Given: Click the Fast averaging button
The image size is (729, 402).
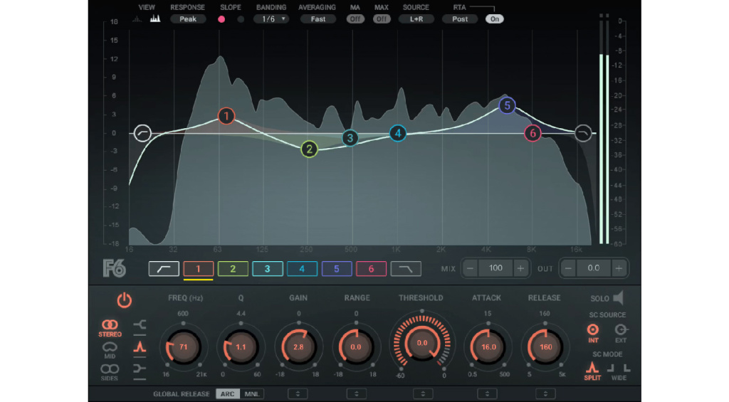Looking at the screenshot, I should 318,19.
